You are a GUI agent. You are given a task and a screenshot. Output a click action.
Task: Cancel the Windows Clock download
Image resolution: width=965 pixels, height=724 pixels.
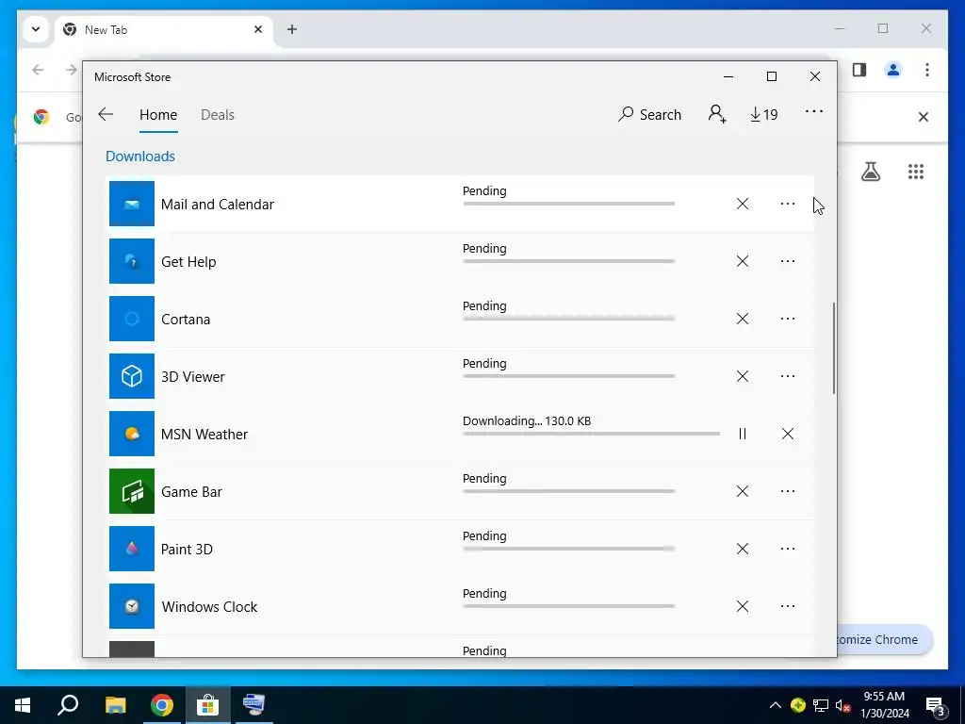743,606
